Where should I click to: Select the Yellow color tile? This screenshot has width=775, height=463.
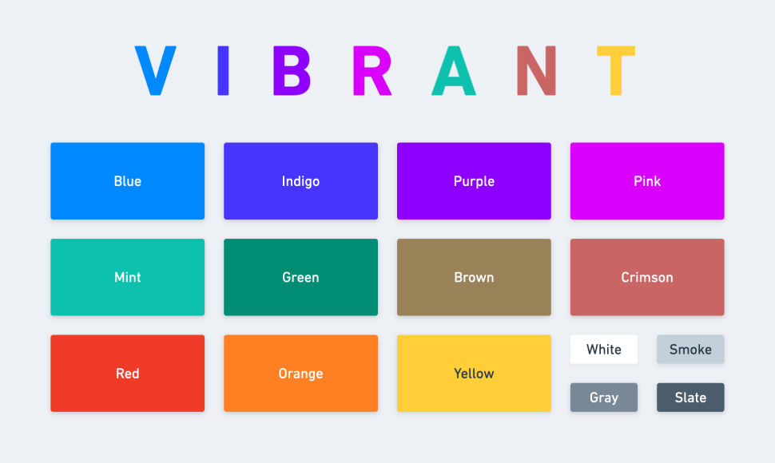[474, 373]
